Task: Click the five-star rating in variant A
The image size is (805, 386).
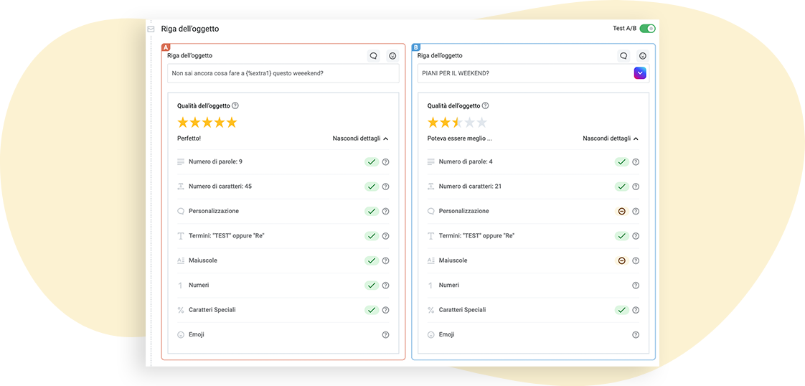Action: [x=207, y=123]
